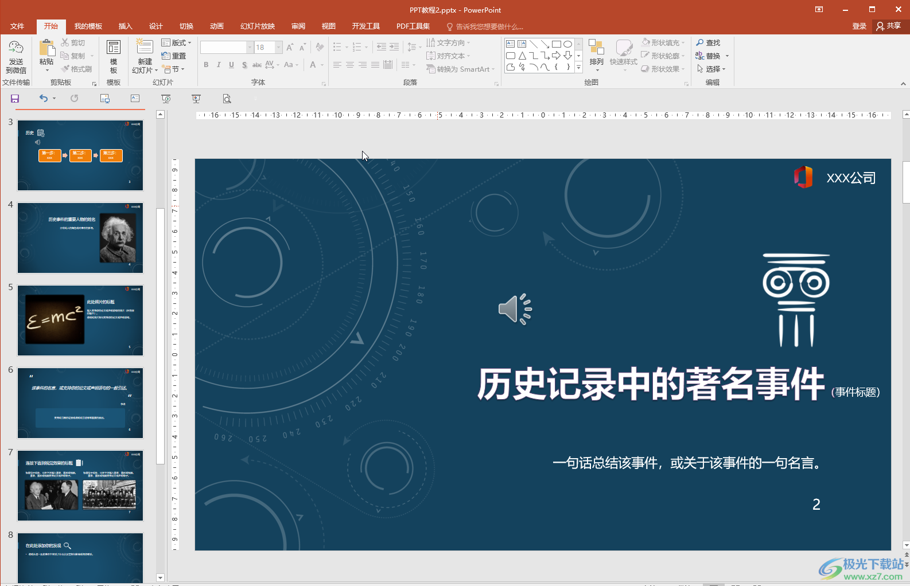Start slideshow from the beginning in the quick toolbar
Image resolution: width=910 pixels, height=586 pixels.
coord(166,99)
